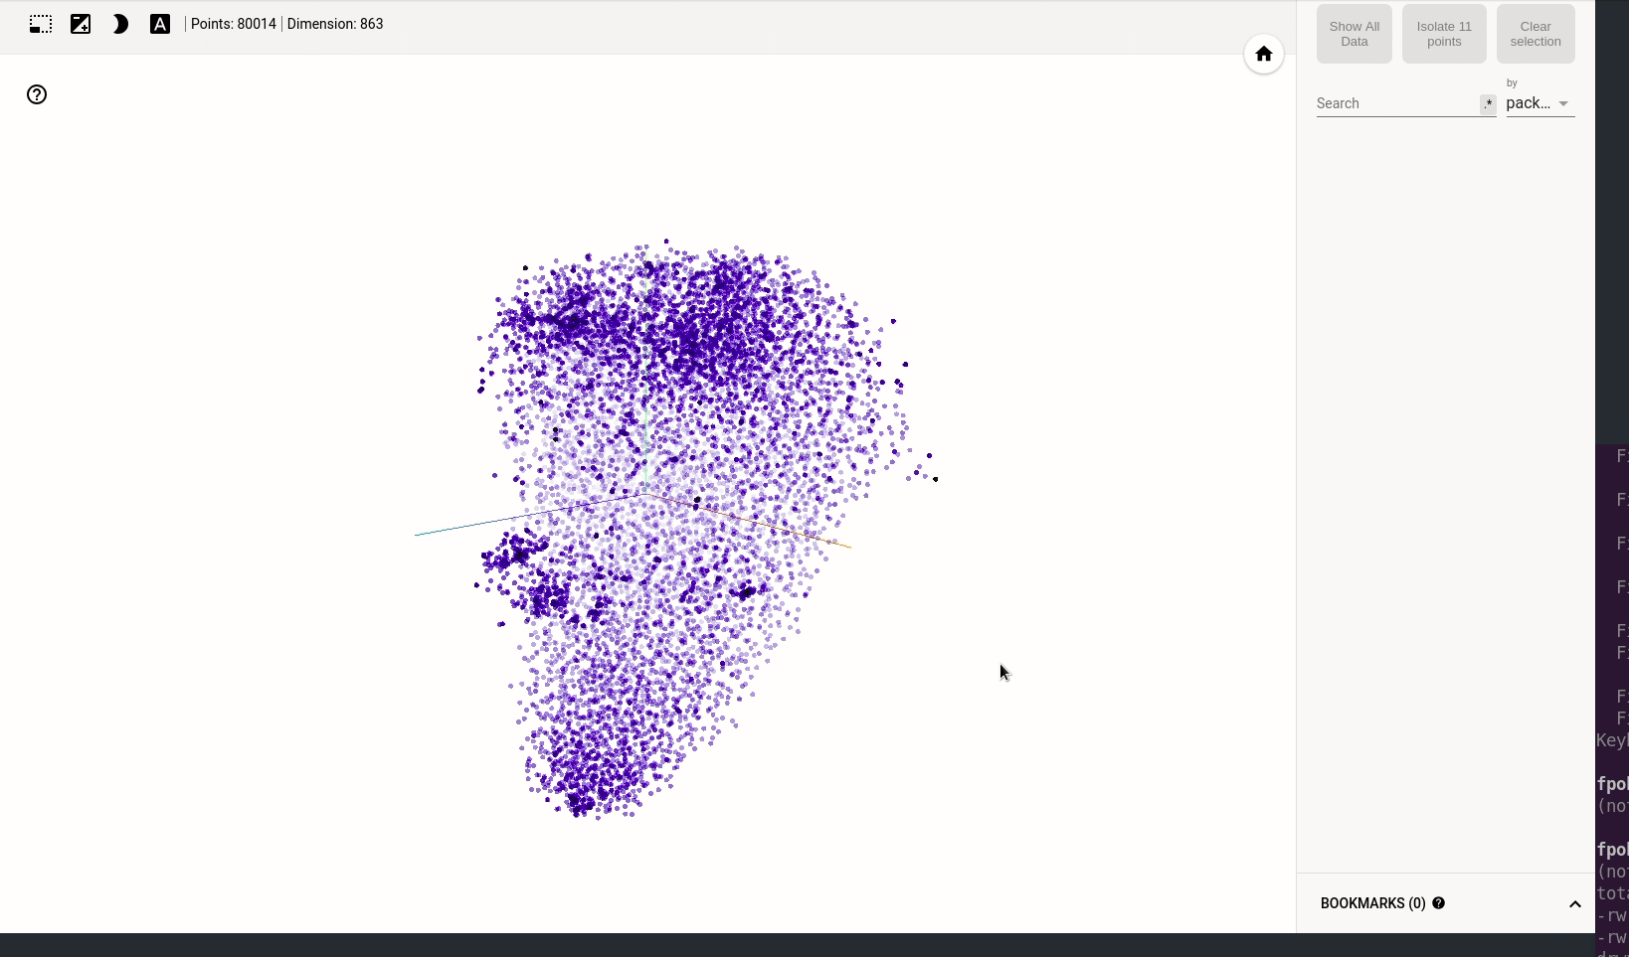Open the help question mark icon
Viewport: 1629px width, 957px height.
coord(37,94)
